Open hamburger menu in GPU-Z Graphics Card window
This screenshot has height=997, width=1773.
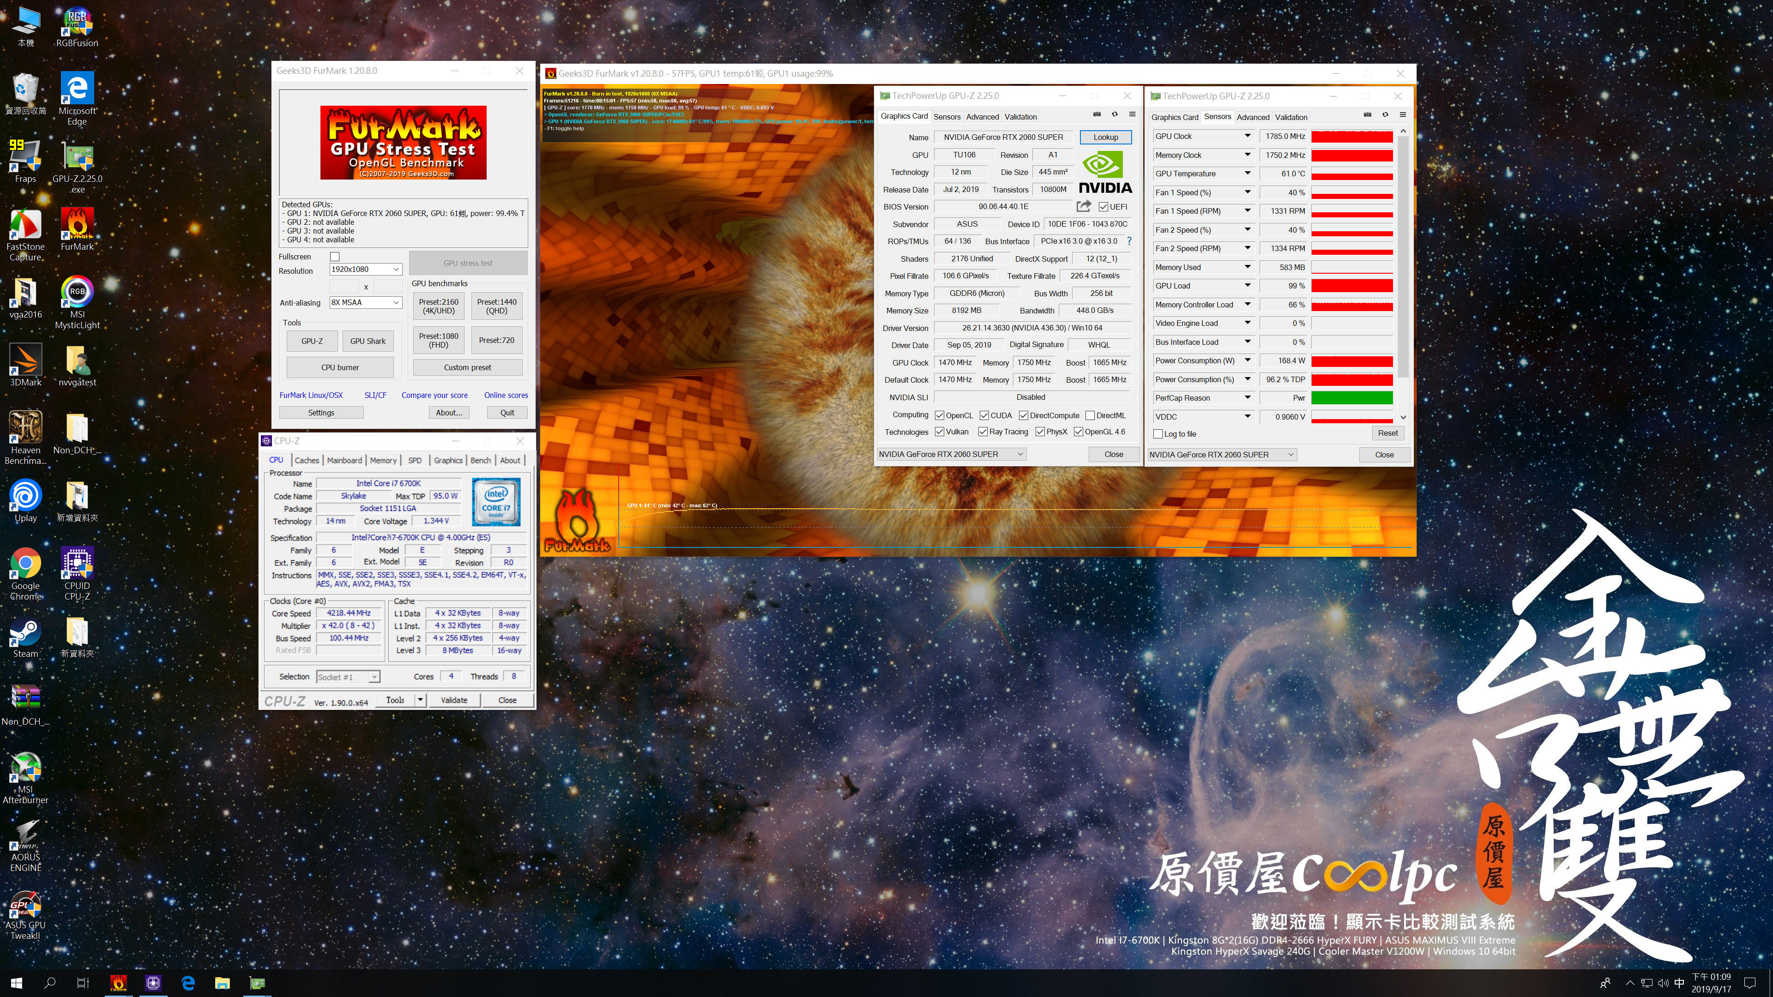[1132, 115]
